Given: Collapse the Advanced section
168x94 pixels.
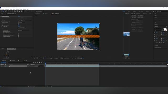Looking at the screenshot, I should (x=2, y=29).
